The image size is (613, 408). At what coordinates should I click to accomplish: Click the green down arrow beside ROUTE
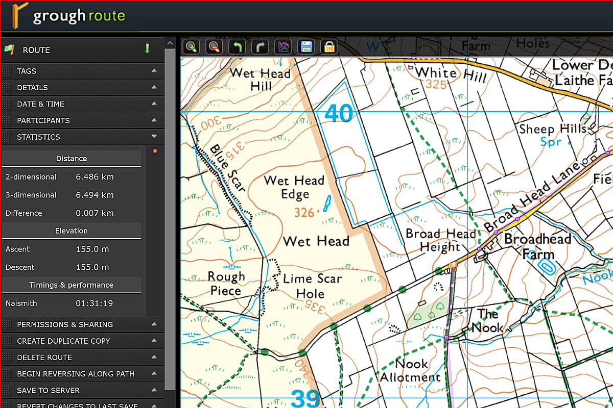click(147, 49)
